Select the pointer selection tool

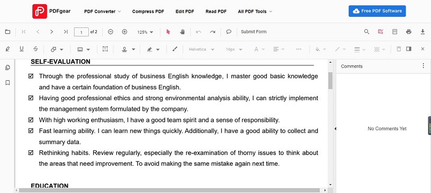tap(168, 32)
